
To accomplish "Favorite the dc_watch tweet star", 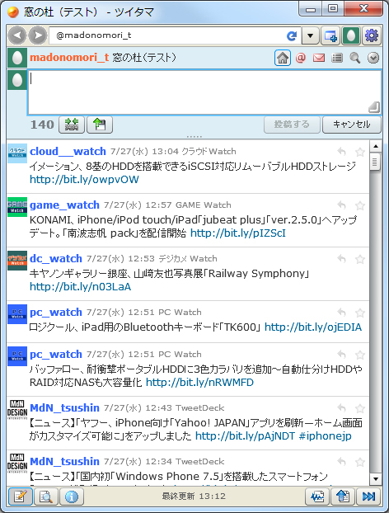I will [360, 259].
